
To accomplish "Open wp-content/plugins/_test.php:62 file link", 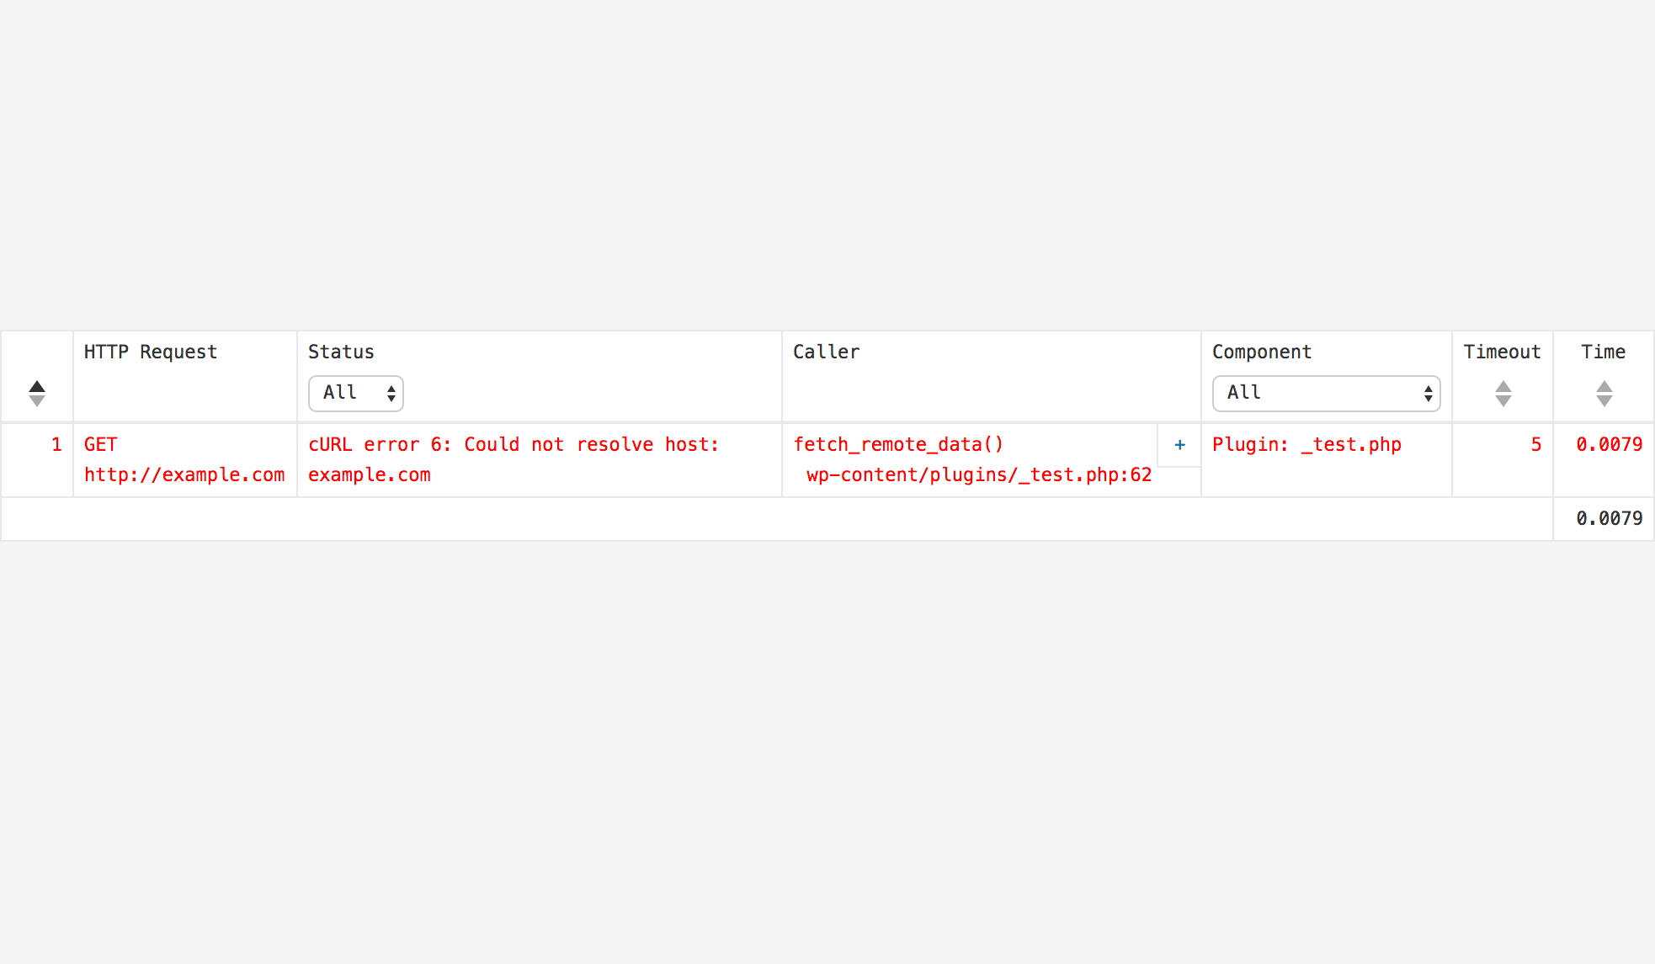I will (x=979, y=474).
